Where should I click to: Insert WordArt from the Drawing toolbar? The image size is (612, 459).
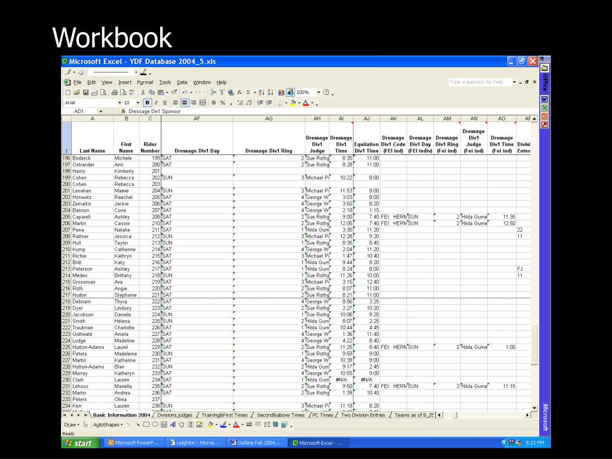[x=173, y=425]
